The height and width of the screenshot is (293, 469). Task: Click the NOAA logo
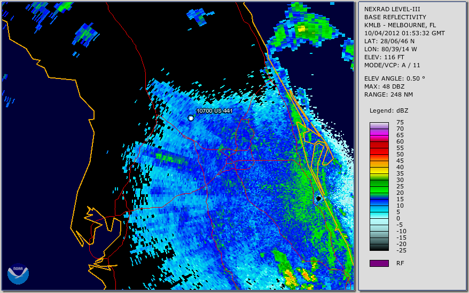(x=18, y=274)
